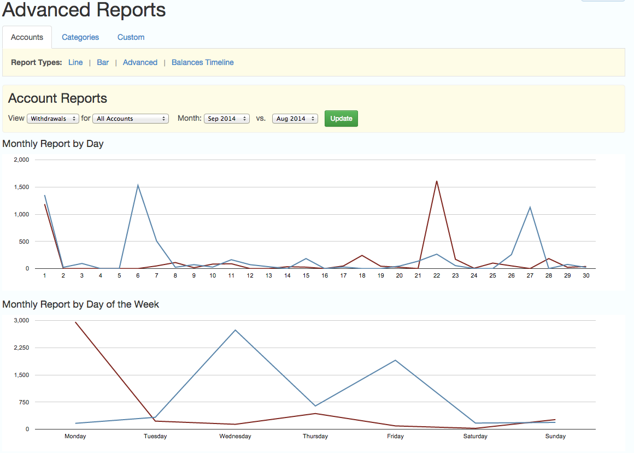Click the Balances Timeline link
This screenshot has width=634, height=453.
[202, 62]
